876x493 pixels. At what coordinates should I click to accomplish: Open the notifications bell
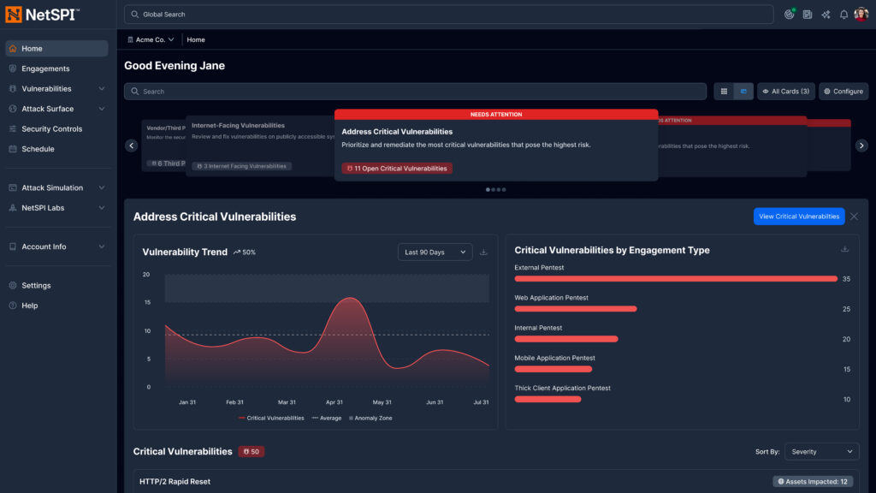(x=843, y=15)
